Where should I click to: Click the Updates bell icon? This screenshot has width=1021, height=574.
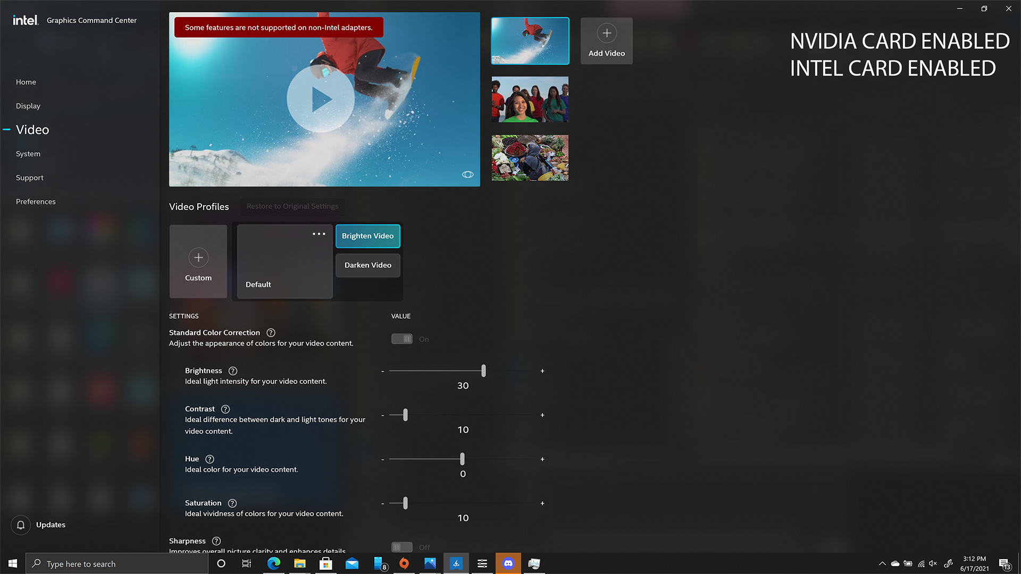(21, 525)
